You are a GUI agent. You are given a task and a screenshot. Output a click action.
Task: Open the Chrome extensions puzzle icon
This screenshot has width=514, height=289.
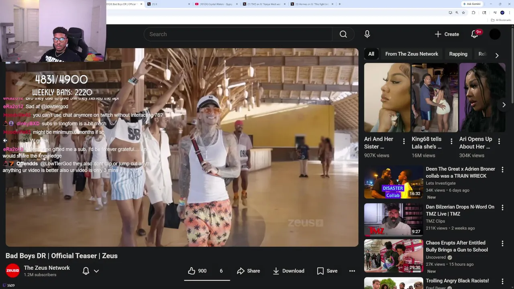click(x=473, y=12)
